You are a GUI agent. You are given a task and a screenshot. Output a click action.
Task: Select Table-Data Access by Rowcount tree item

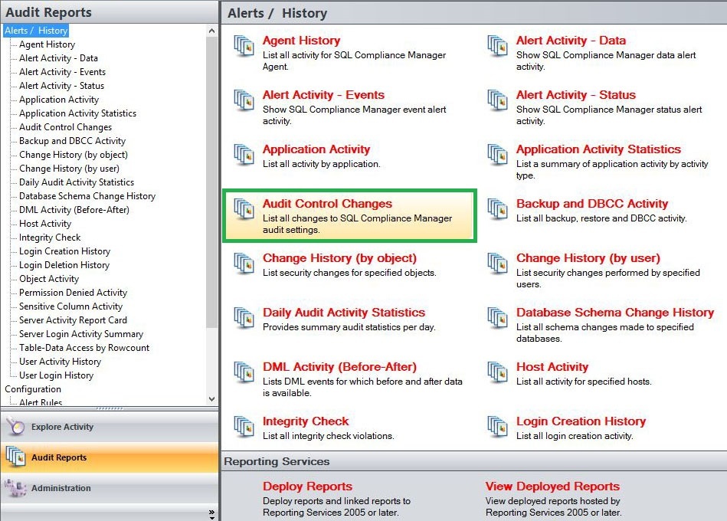click(x=84, y=348)
